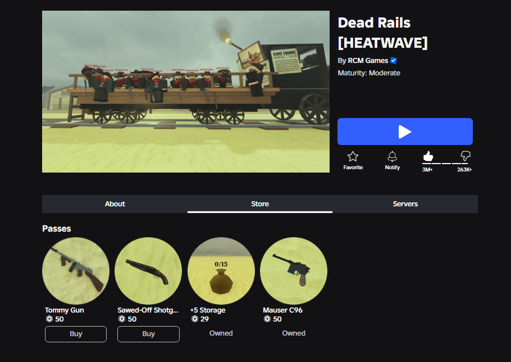This screenshot has width=511, height=362.
Task: Add game to favorites with star icon
Action: click(353, 156)
